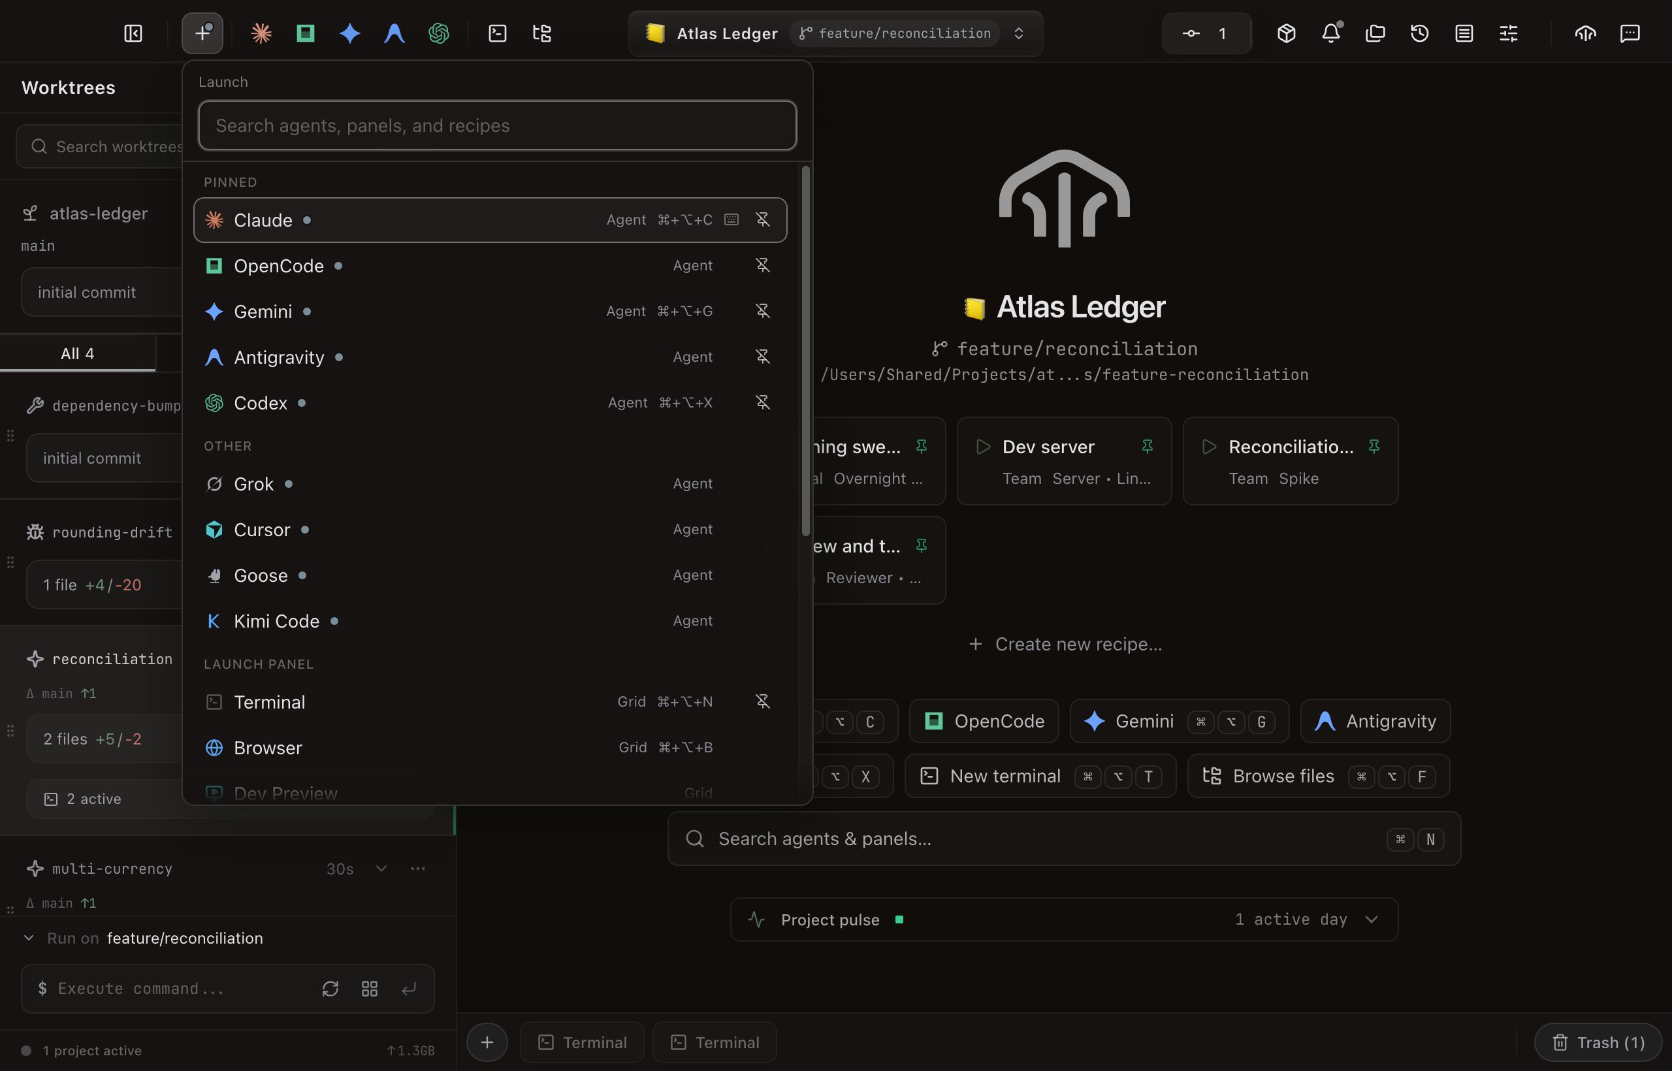Collapse the Run on feature/reconciliation section
The image size is (1672, 1071).
click(x=29, y=938)
